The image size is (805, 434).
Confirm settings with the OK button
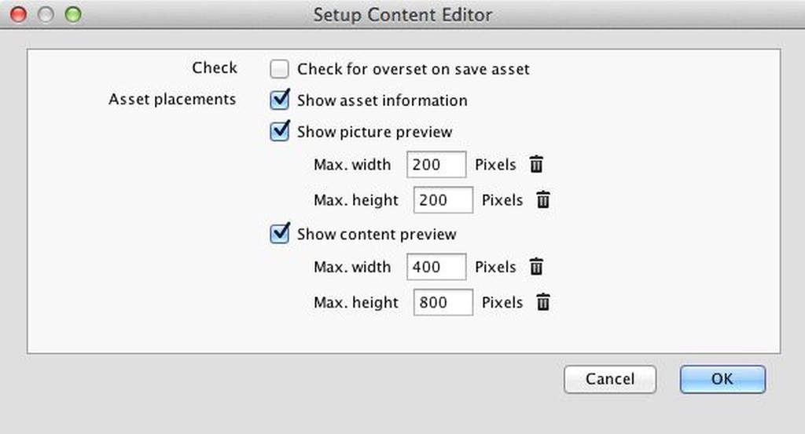point(722,379)
